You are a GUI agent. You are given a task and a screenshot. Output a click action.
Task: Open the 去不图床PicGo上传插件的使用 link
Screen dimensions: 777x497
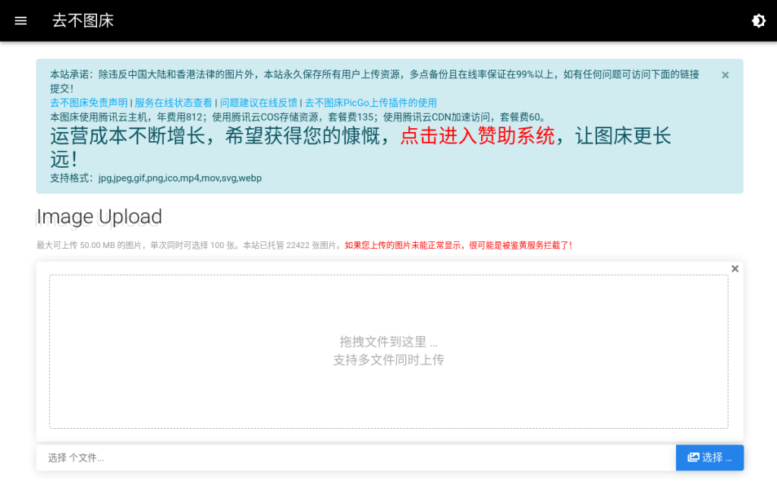tap(370, 102)
